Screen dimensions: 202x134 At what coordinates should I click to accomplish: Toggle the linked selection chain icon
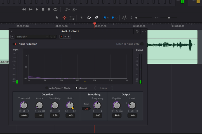point(96,18)
